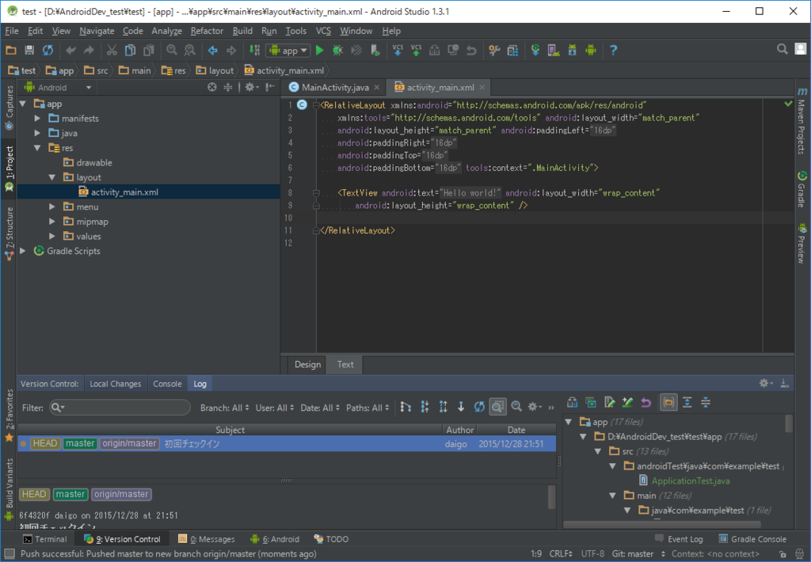The width and height of the screenshot is (811, 562).
Task: Click the Find magnifier toolbar icon
Action: coord(172,50)
